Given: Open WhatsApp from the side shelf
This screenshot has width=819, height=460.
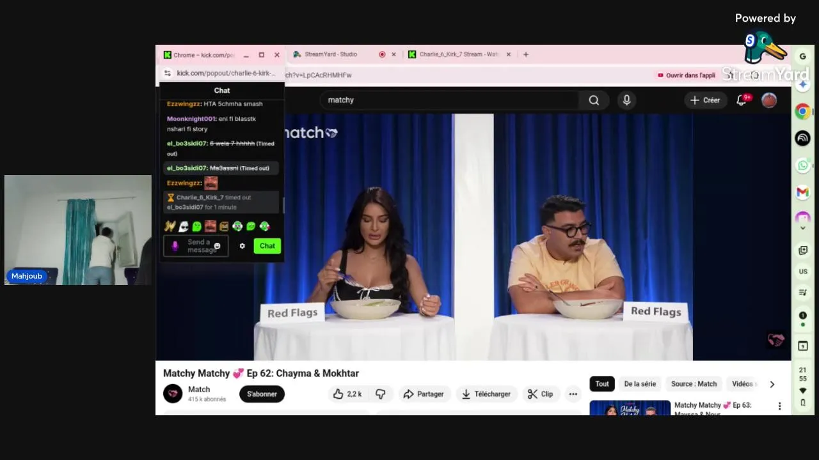Looking at the screenshot, I should click(x=802, y=165).
